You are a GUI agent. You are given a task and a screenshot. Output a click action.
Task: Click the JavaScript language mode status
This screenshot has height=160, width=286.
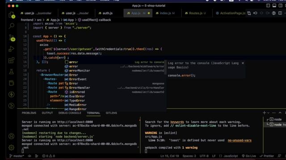228,156
